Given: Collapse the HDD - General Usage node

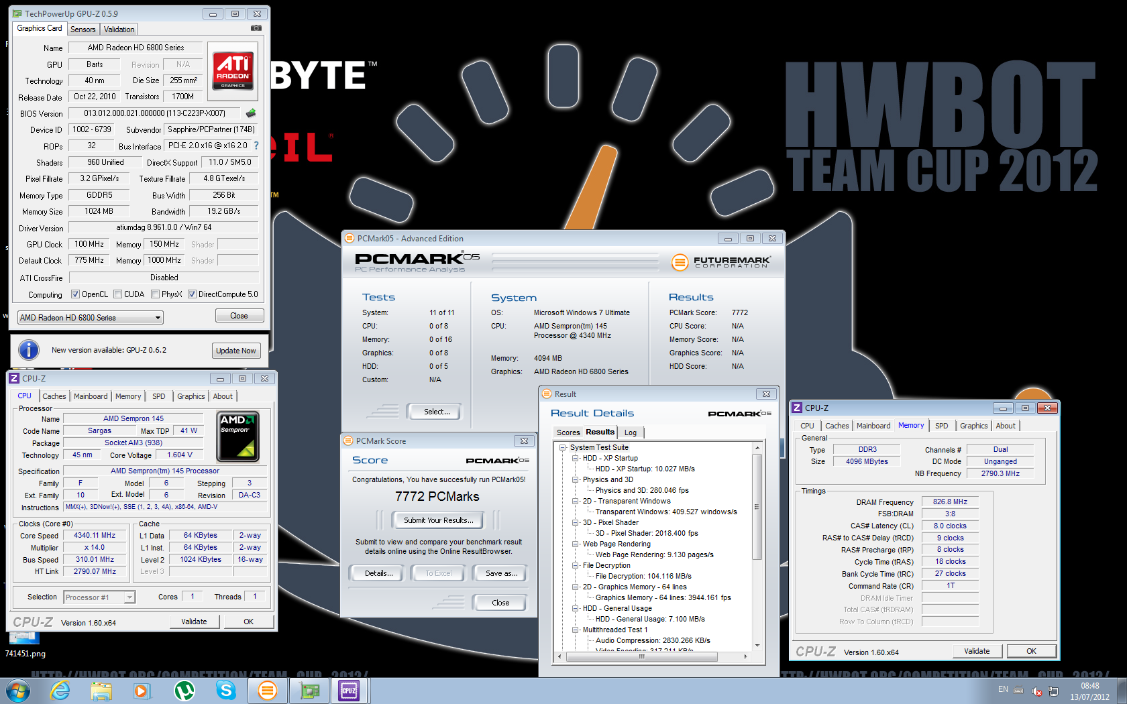Looking at the screenshot, I should coord(576,608).
